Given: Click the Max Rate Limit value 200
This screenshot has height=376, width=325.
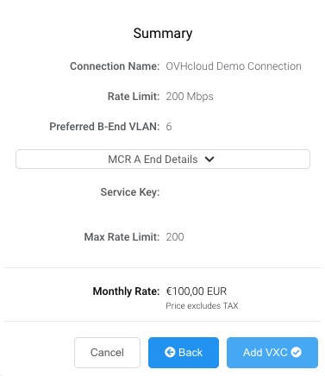Looking at the screenshot, I should (x=175, y=237).
